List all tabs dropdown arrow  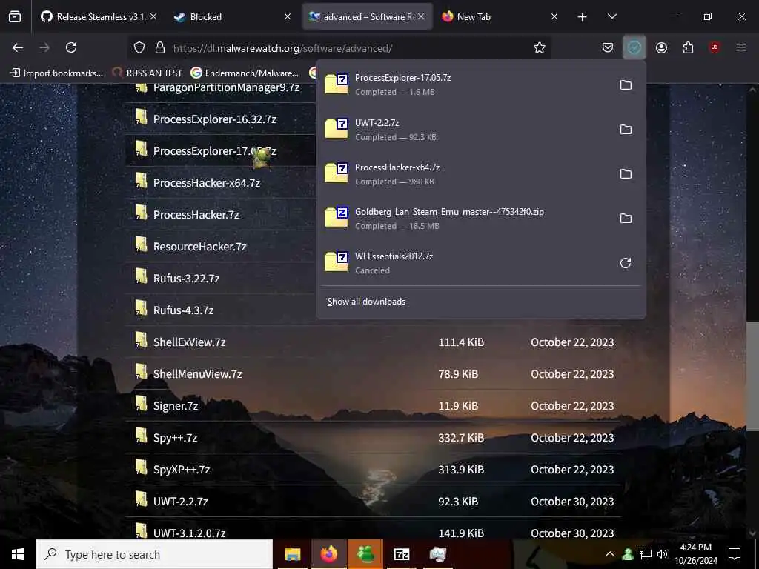(611, 16)
